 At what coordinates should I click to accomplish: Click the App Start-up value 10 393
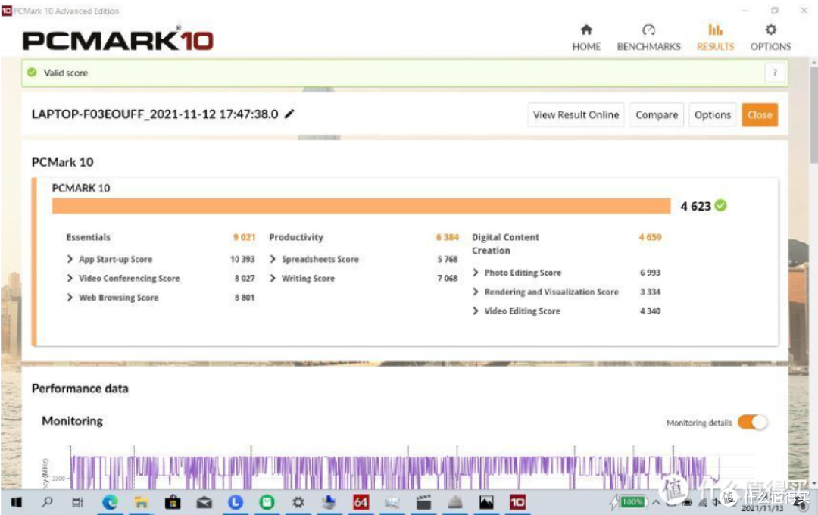pos(242,259)
